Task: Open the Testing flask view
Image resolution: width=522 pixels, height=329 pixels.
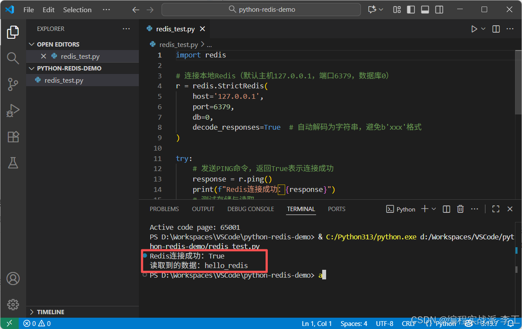Action: click(13, 163)
